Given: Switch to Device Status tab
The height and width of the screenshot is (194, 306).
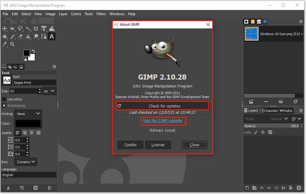Looking at the screenshot, I should [x=10, y=67].
